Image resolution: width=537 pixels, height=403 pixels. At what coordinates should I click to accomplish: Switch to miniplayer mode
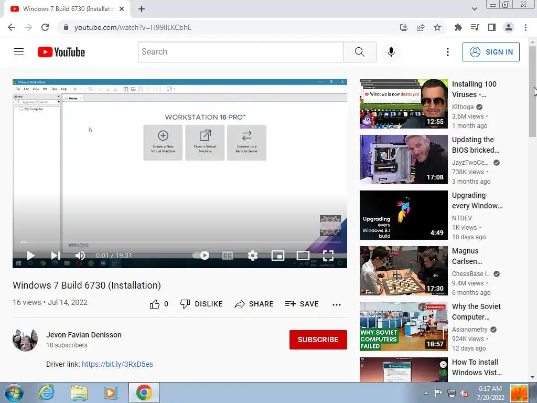pos(278,256)
